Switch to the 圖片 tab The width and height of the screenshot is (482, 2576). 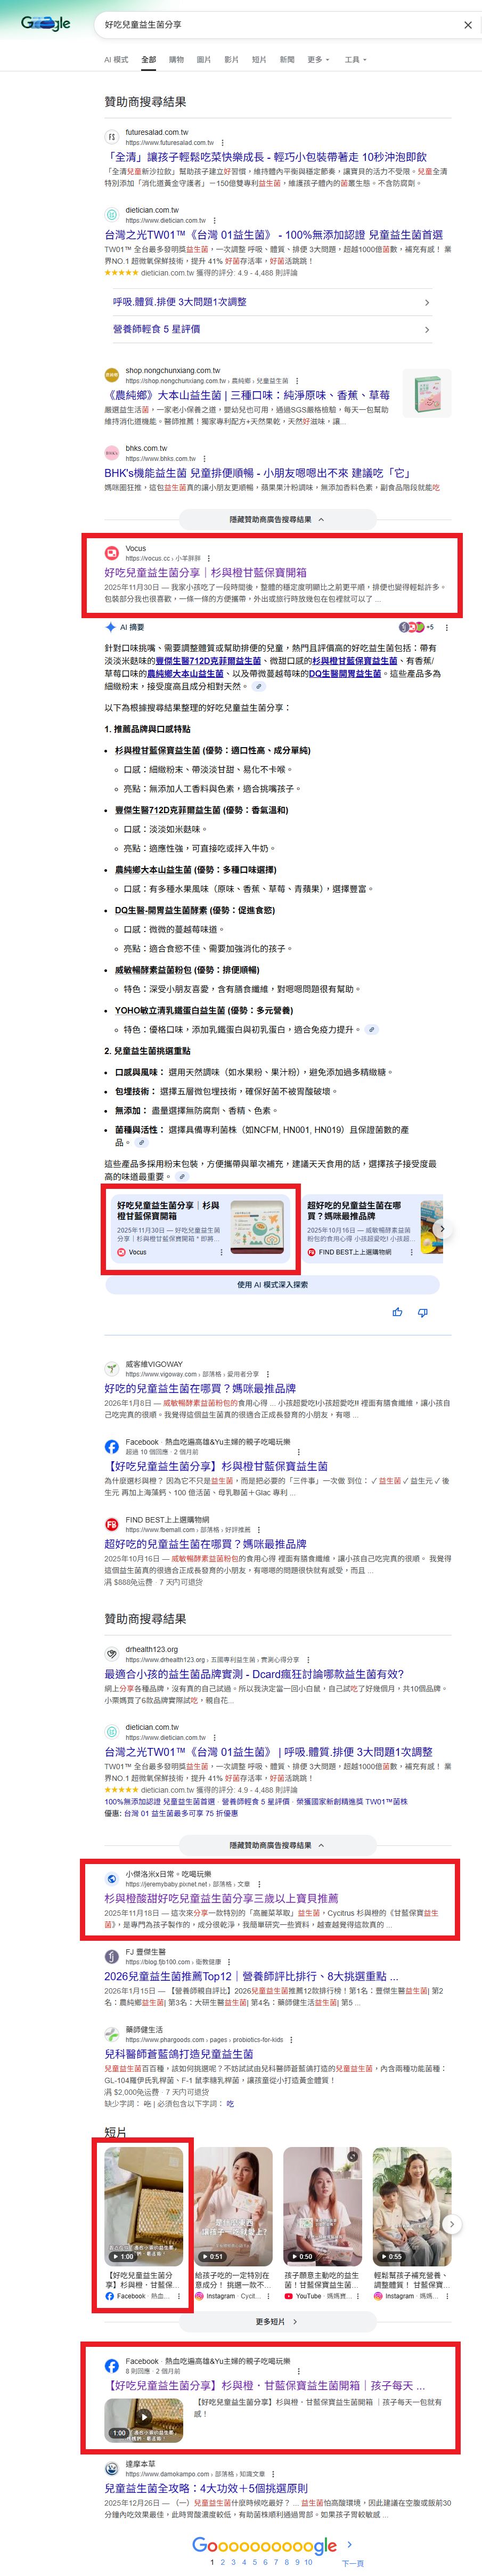[204, 60]
